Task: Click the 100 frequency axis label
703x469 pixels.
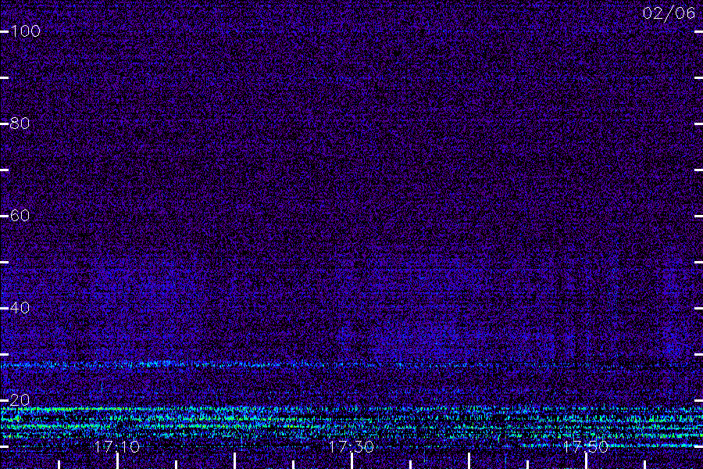Action: pos(25,31)
